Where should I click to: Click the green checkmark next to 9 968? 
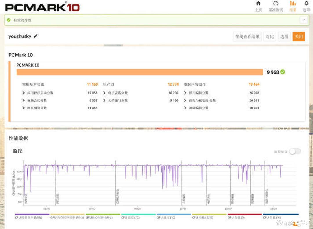(283, 72)
